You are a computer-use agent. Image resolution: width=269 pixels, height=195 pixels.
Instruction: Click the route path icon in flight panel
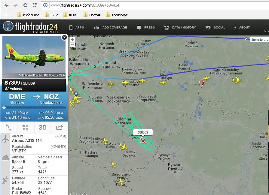tap(8, 127)
